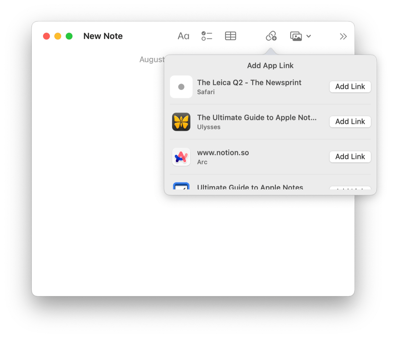Select the Arc browser icon
Viewport: 397px width, 338px height.
point(181,157)
